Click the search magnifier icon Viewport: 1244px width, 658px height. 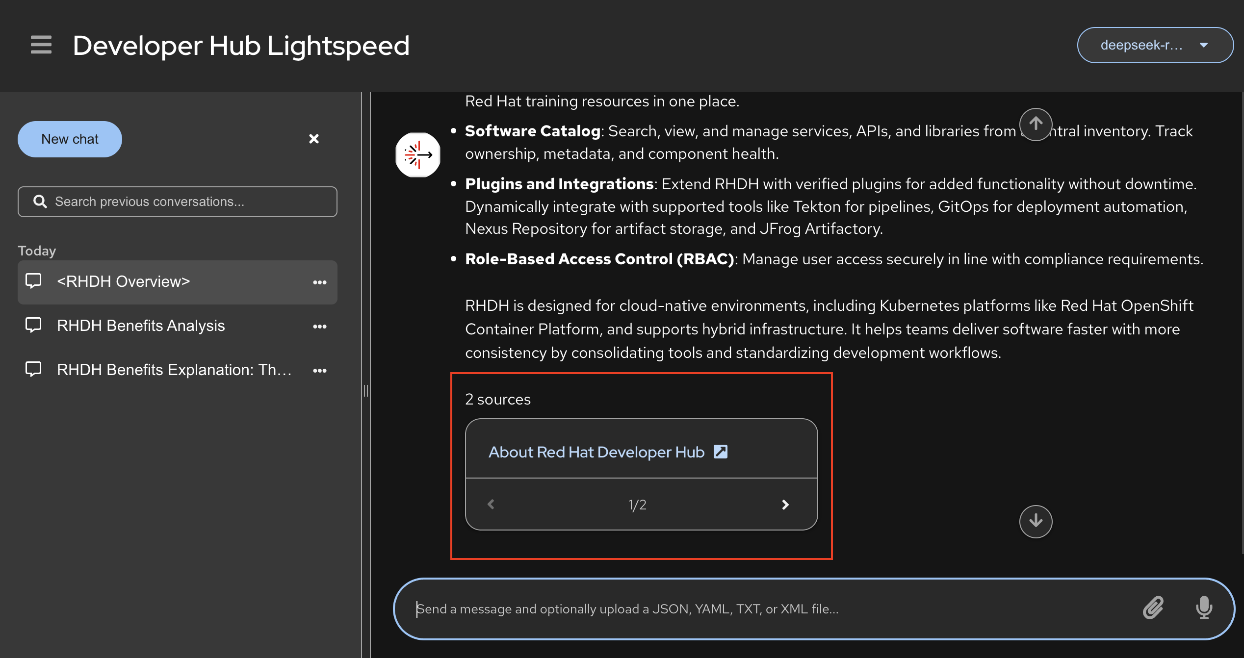point(40,202)
